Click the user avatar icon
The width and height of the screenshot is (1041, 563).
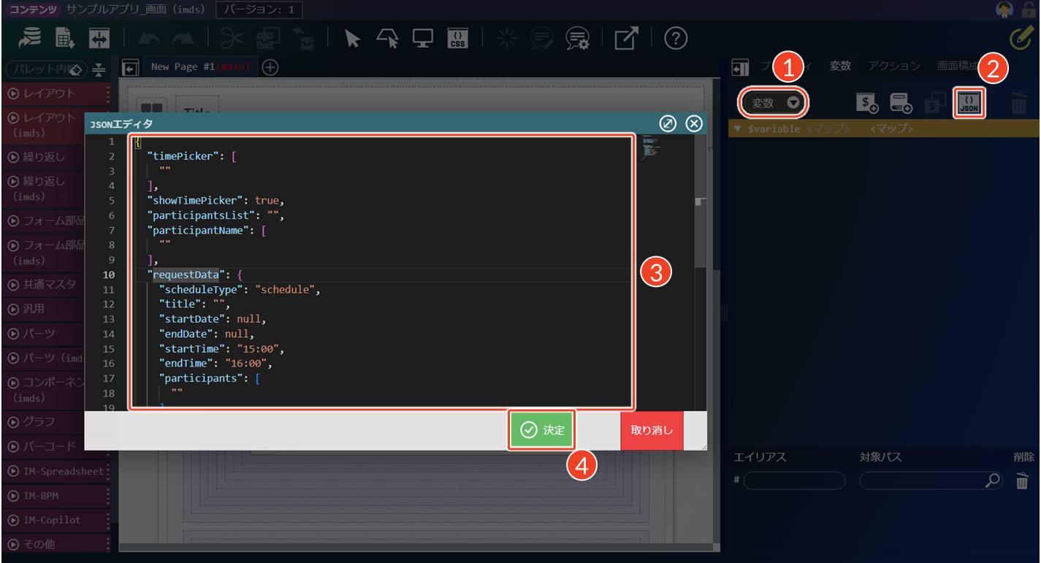(x=1004, y=9)
